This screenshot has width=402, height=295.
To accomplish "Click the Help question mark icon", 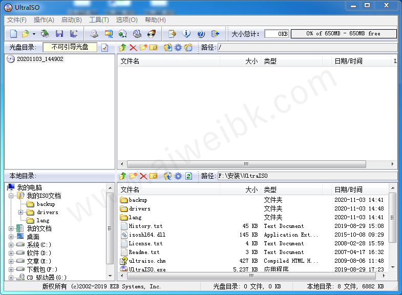I will point(201,34).
